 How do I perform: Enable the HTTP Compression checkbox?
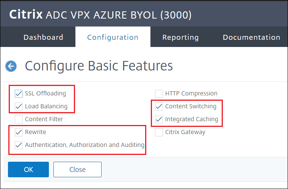point(159,94)
